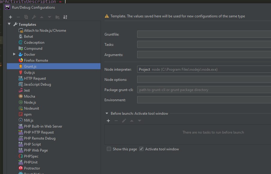Click the PHPSpec template icon
The width and height of the screenshot is (271, 174).
(21, 156)
